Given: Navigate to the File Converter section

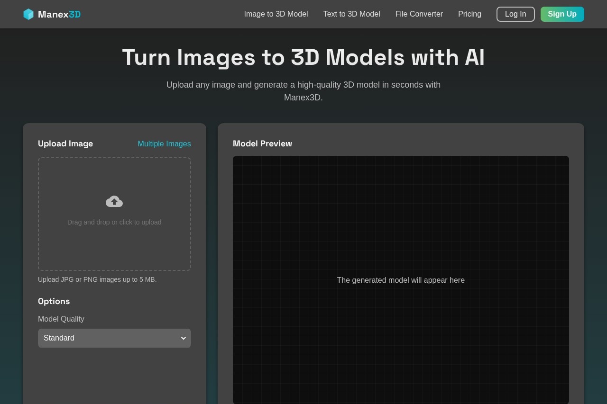Looking at the screenshot, I should 419,14.
